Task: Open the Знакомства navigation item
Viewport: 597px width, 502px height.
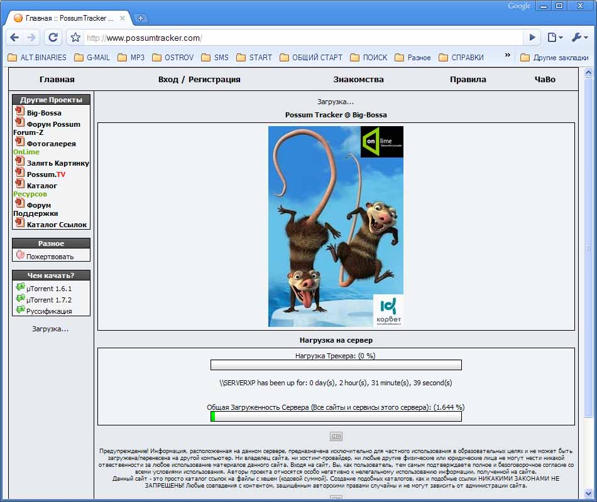Action: (358, 80)
